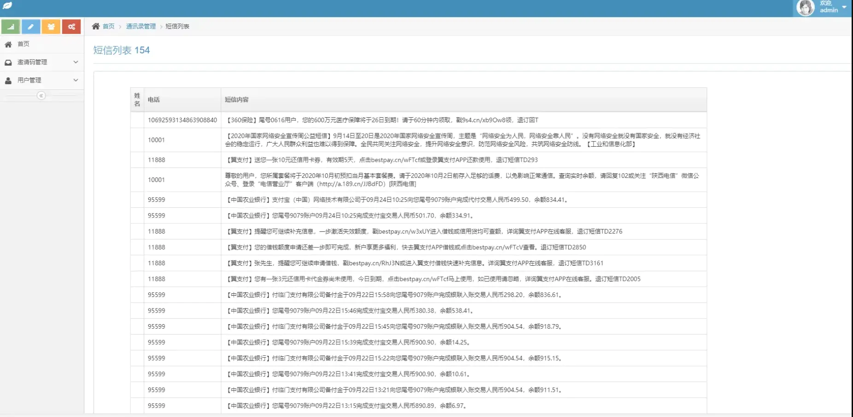Select 首页 in the left sidebar menu
The width and height of the screenshot is (853, 417).
tap(23, 44)
